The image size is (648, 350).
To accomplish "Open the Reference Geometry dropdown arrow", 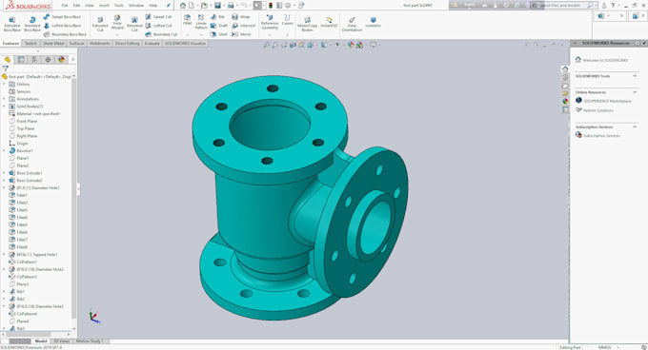I will click(270, 35).
